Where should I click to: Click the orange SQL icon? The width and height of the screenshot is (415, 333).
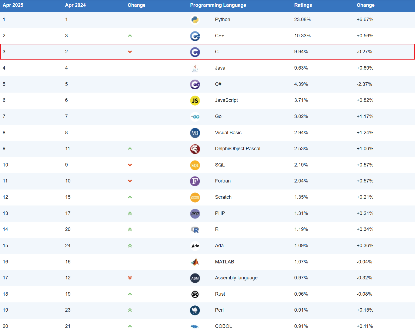(195, 165)
